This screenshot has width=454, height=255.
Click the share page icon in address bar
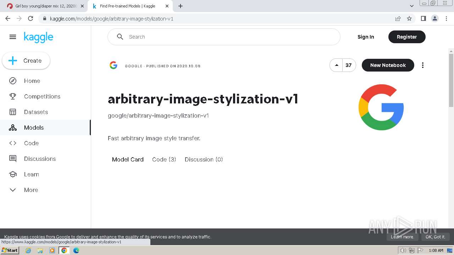click(398, 18)
